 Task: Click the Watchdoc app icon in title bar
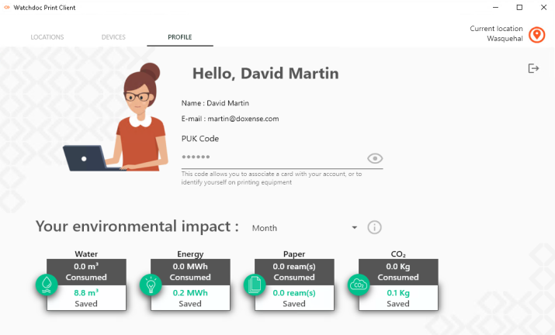point(6,7)
